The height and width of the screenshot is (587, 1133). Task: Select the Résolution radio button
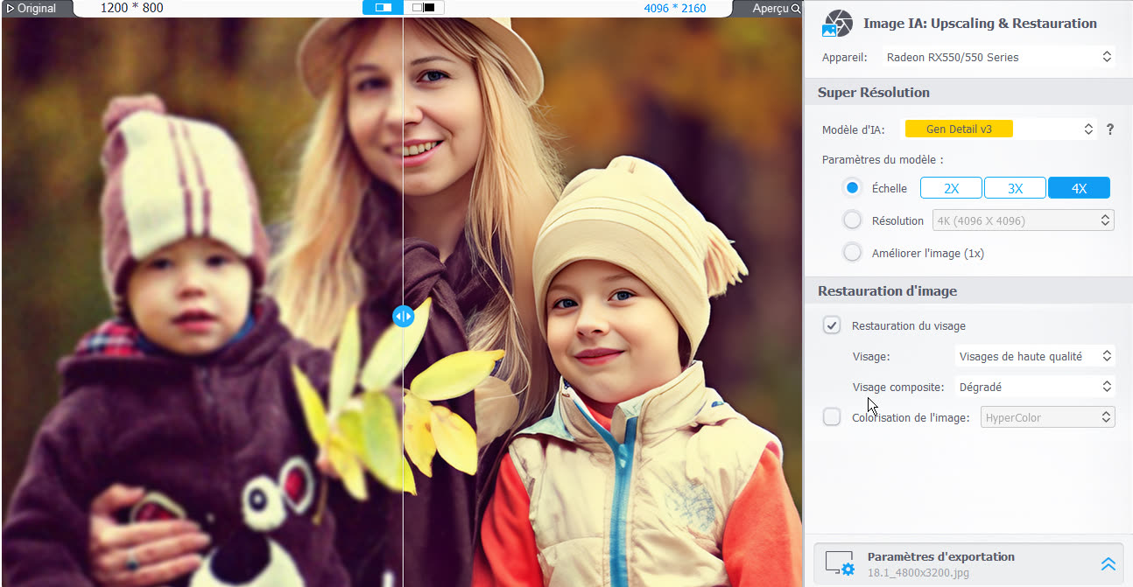[x=852, y=220]
